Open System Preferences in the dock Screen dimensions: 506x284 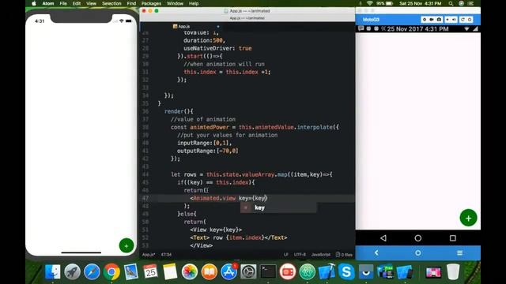(x=248, y=271)
